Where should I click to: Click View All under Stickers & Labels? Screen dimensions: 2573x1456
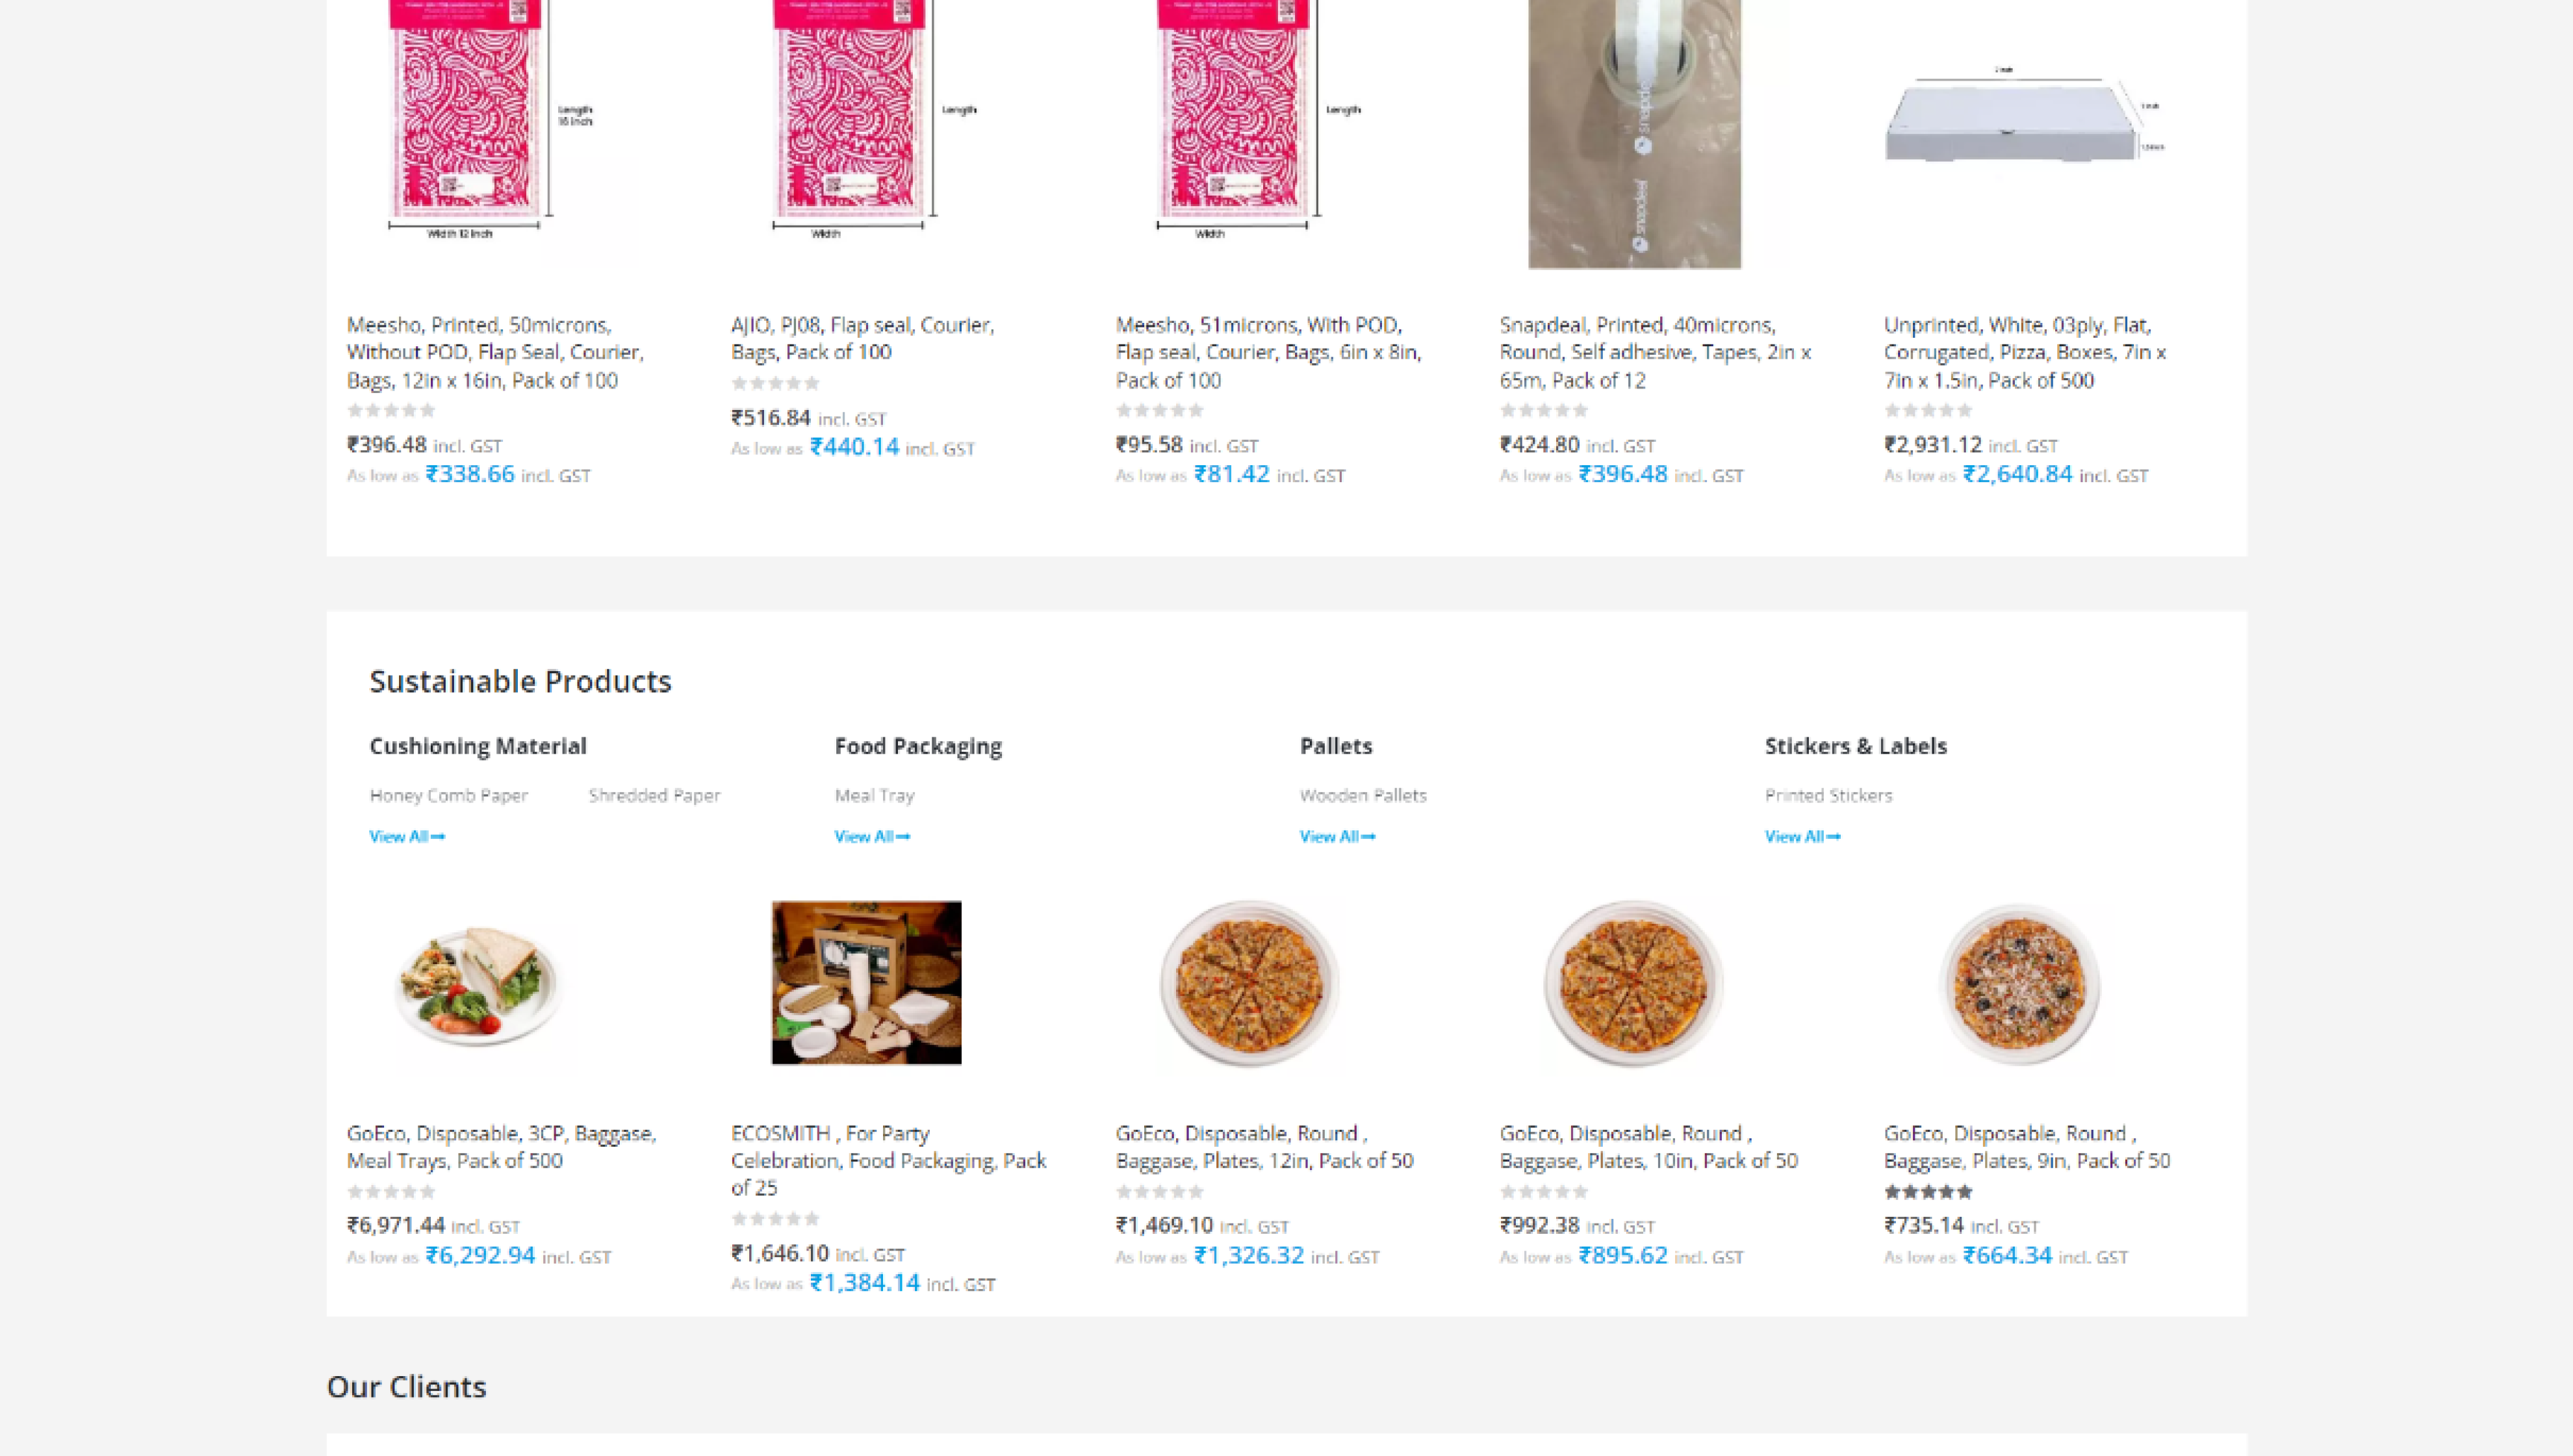[1801, 836]
